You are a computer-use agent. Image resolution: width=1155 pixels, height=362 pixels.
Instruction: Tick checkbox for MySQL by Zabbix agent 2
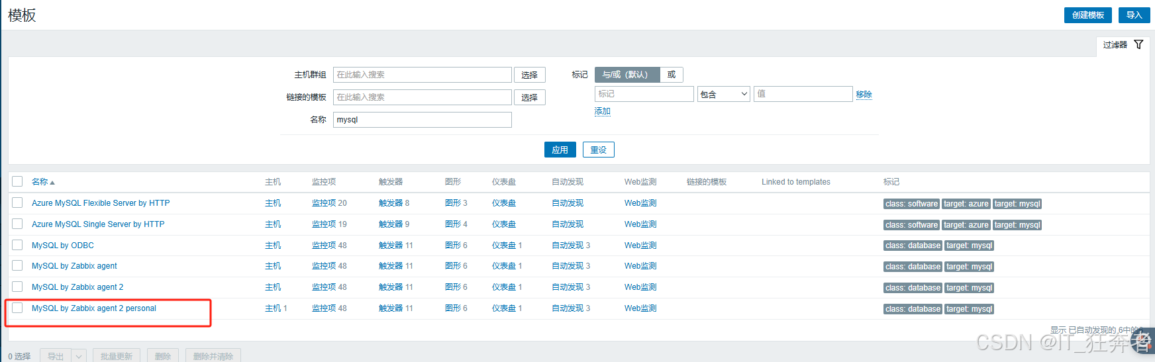(17, 287)
